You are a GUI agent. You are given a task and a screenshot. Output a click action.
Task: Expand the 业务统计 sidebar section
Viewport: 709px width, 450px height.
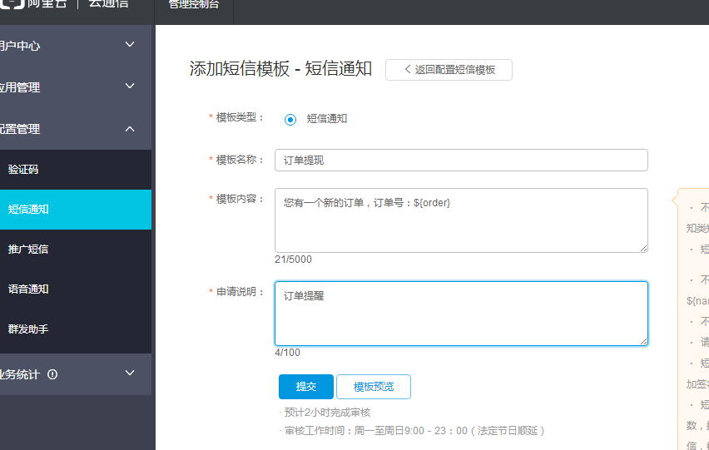129,373
